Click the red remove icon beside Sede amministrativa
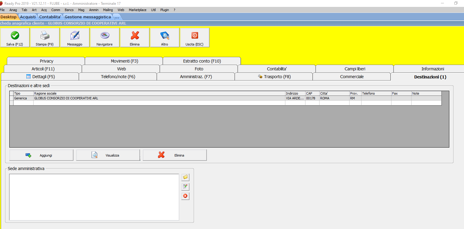 (x=185, y=196)
